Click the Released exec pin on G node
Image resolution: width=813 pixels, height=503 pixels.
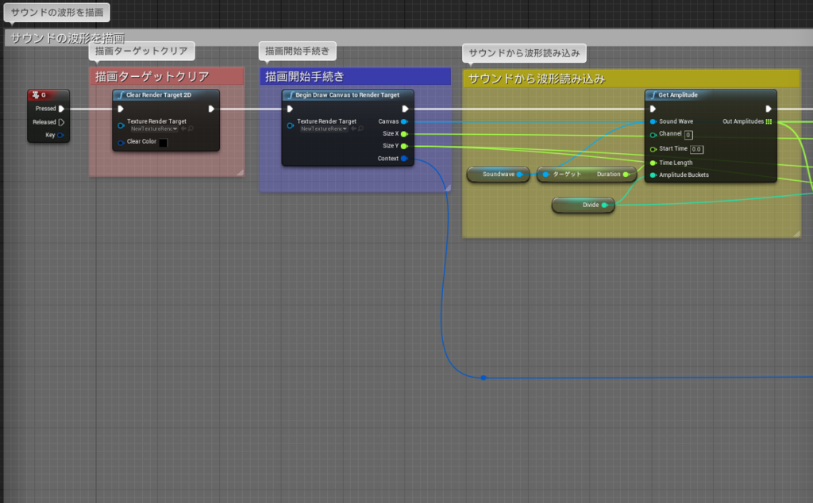(x=61, y=122)
